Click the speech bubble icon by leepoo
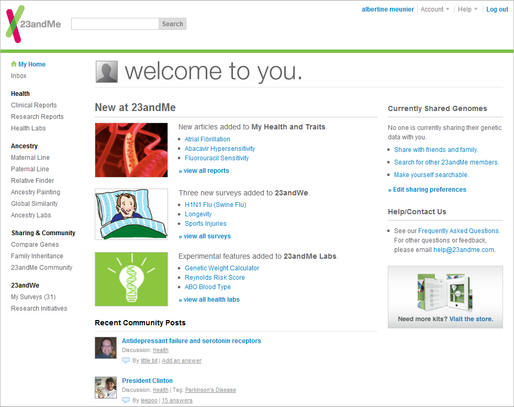The width and height of the screenshot is (514, 407). point(126,400)
